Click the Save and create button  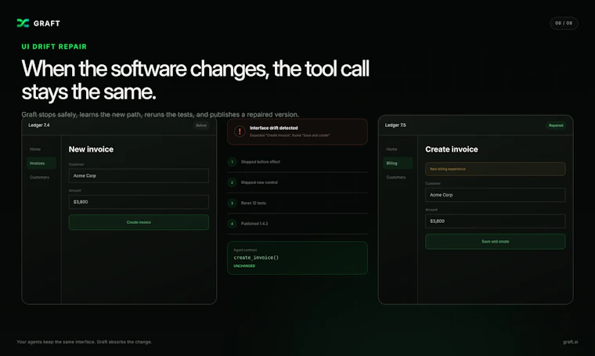pos(496,242)
